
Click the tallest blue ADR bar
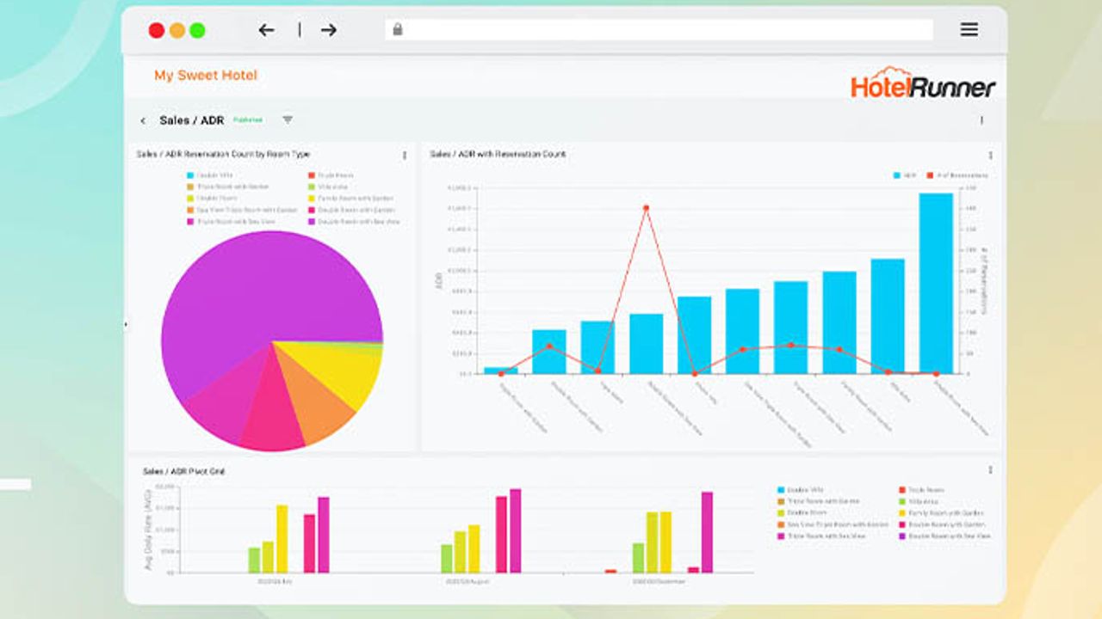[x=936, y=284]
